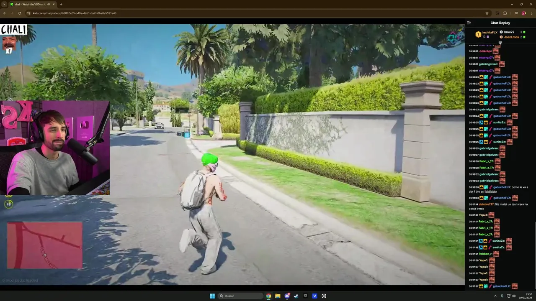The height and width of the screenshot is (301, 536).
Task: Focus the kick.com address bar URL
Action: pos(75,13)
